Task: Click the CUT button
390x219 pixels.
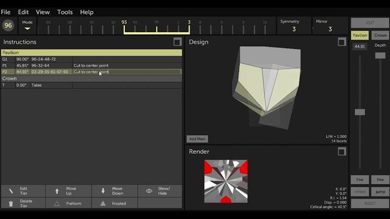Action: click(x=370, y=23)
